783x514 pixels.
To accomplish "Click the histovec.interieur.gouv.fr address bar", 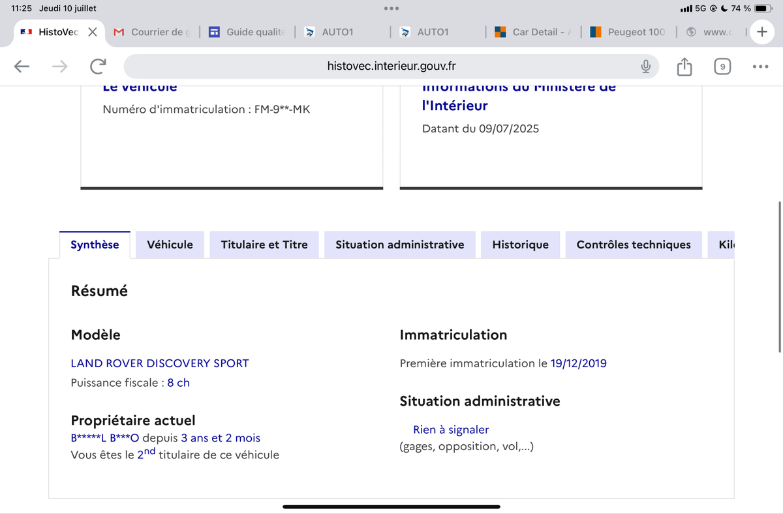I will click(x=391, y=67).
